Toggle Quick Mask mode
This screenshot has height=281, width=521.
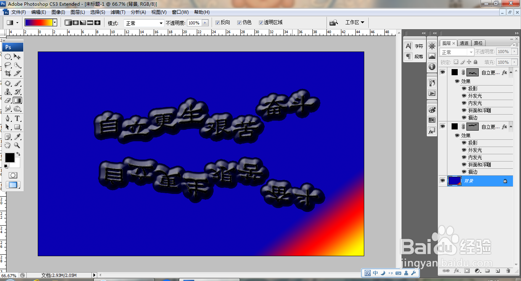click(13, 175)
